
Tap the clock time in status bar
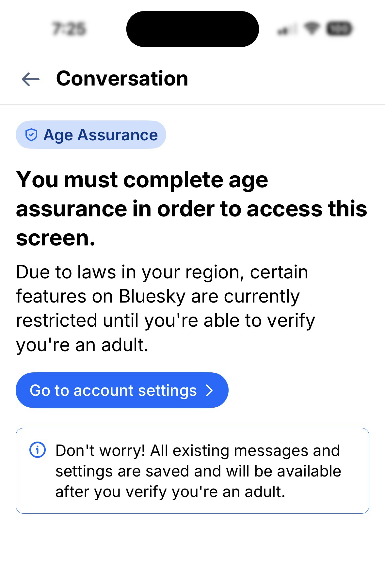(69, 29)
